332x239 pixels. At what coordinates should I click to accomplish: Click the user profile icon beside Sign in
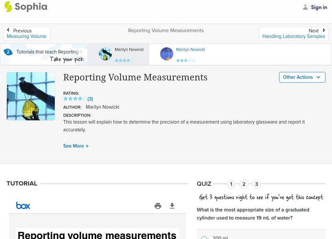[x=305, y=7]
